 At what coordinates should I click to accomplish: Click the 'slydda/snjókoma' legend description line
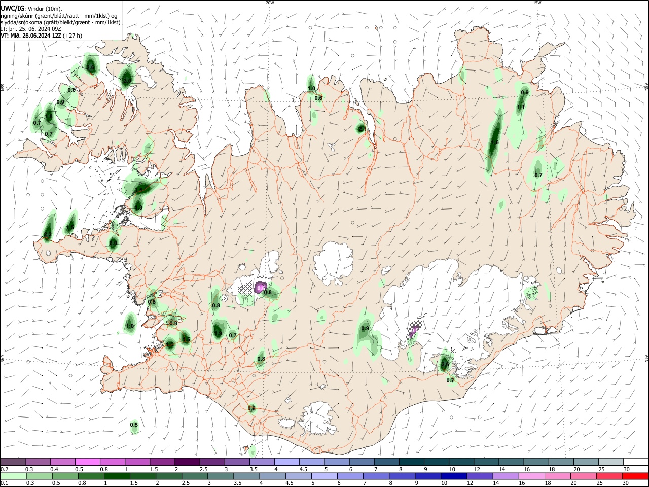(x=60, y=22)
